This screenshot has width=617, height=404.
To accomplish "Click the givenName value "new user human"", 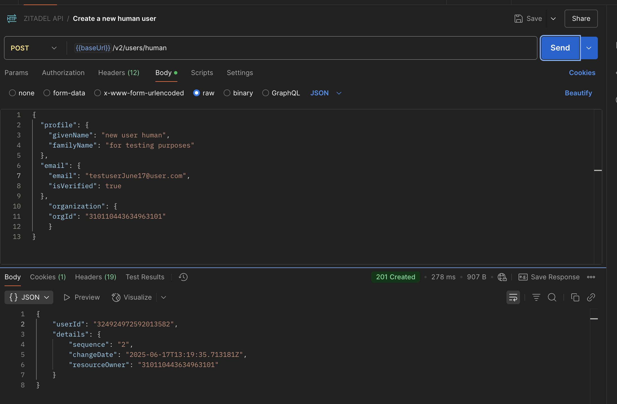I will pyautogui.click(x=134, y=135).
